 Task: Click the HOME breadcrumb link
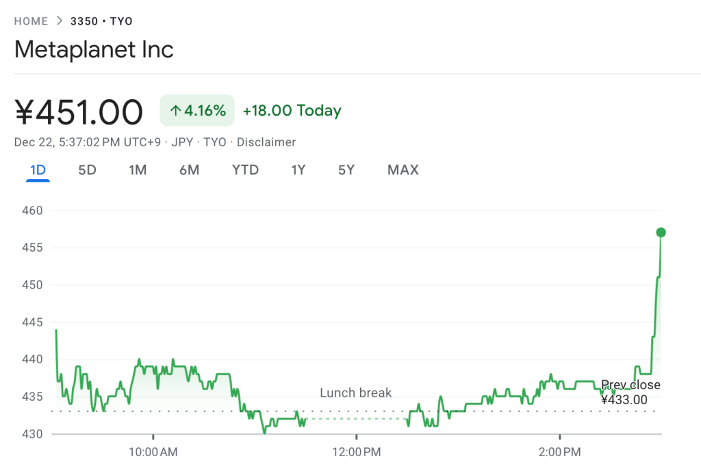[31, 21]
